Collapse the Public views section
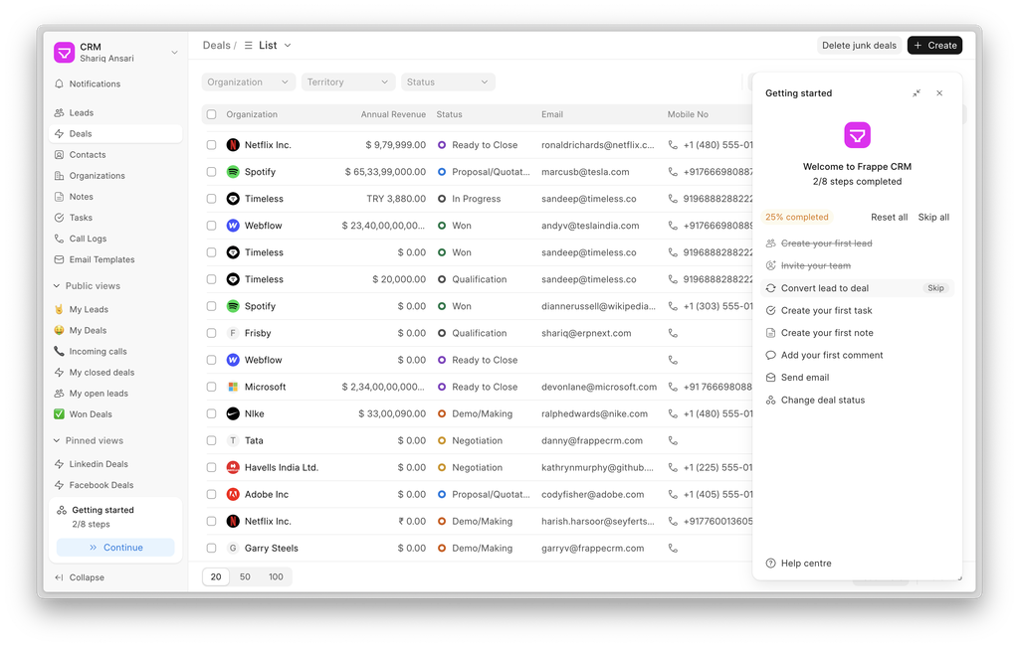The width and height of the screenshot is (1019, 647). [x=57, y=286]
